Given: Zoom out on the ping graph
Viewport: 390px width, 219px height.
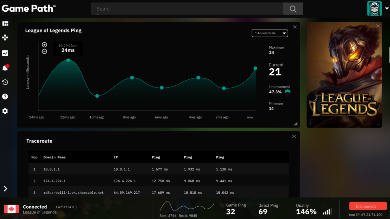Looking at the screenshot, I should [x=45, y=52].
